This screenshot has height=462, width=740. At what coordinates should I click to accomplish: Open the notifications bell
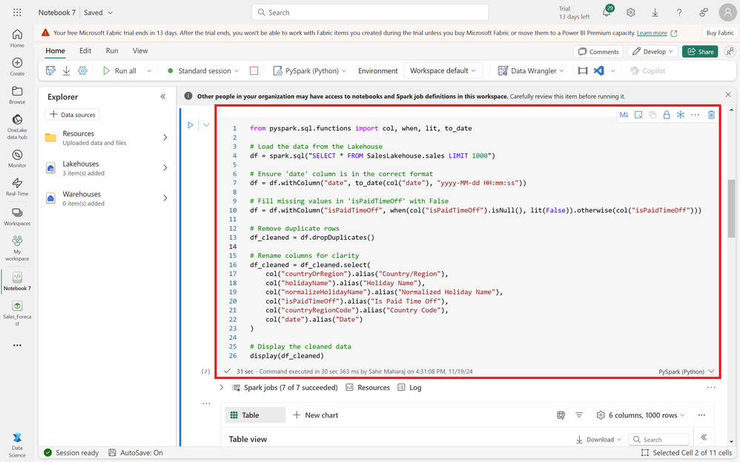pyautogui.click(x=607, y=13)
